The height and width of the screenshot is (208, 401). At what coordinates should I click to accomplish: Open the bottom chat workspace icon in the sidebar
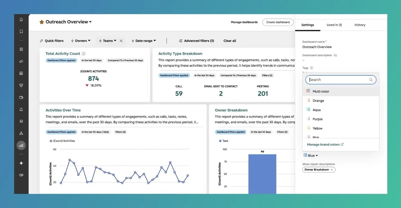[x=21, y=175]
